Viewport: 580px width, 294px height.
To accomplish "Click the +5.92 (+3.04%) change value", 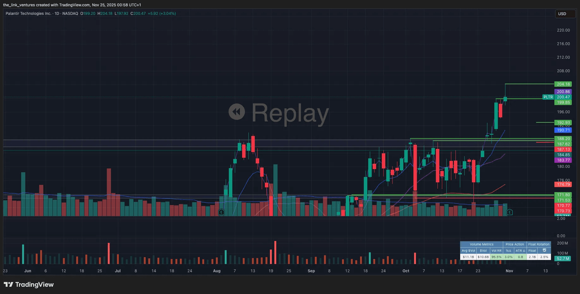I will click(162, 14).
